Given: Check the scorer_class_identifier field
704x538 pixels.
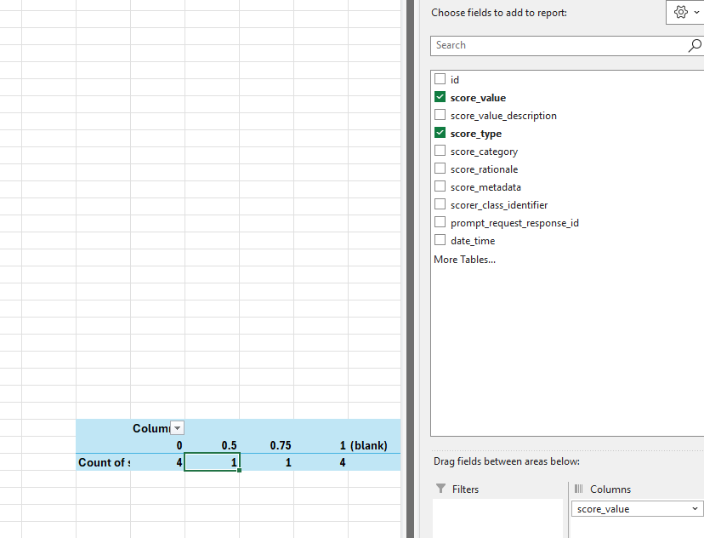Looking at the screenshot, I should click(x=440, y=204).
